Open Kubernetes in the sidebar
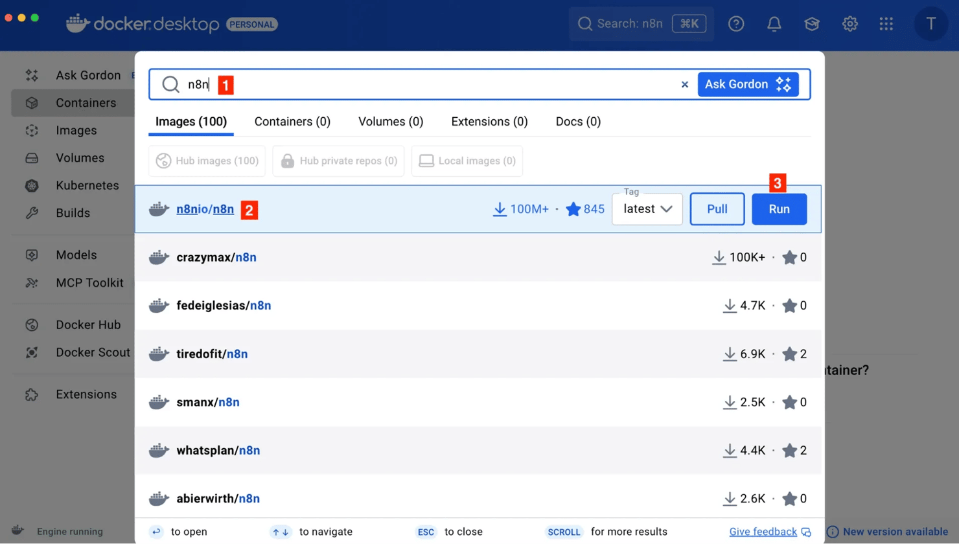This screenshot has height=544, width=959. pyautogui.click(x=87, y=185)
